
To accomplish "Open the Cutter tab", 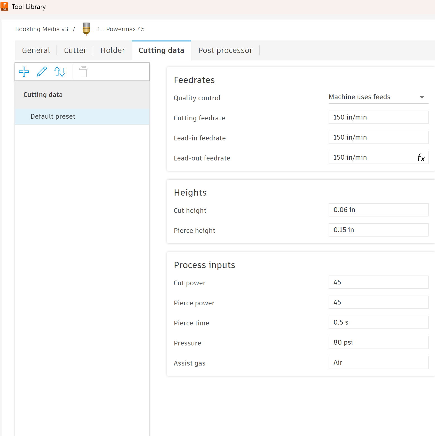I will tap(75, 50).
